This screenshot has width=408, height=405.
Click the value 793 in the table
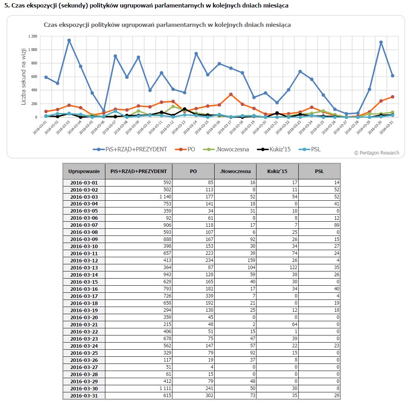[x=167, y=289]
